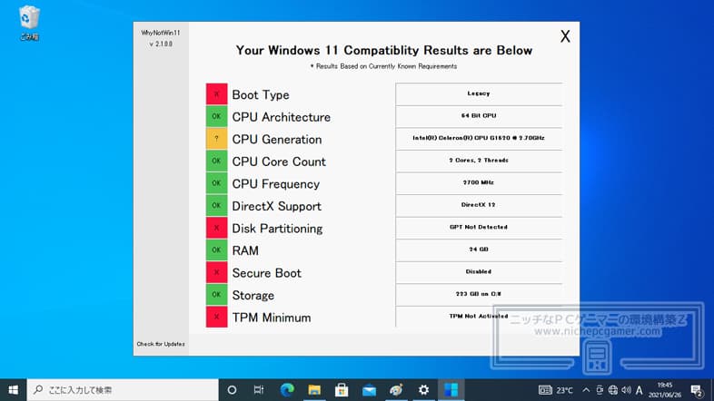The height and width of the screenshot is (401, 714).
Task: Click the green CPU Architecture OK indicator
Action: point(216,116)
